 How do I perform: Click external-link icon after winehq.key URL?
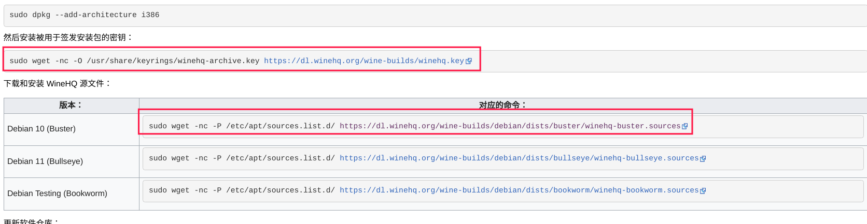coord(469,61)
